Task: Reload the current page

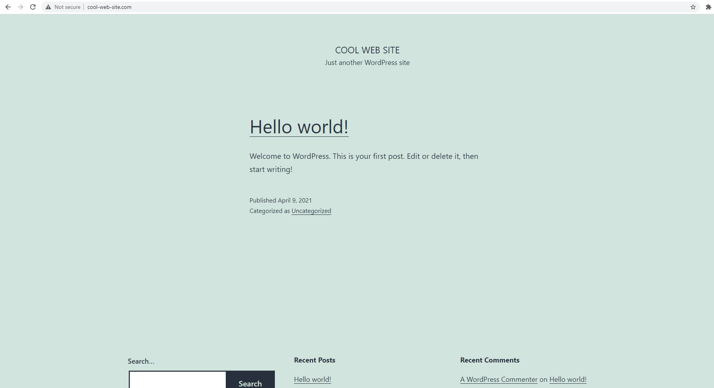Action: coord(33,7)
